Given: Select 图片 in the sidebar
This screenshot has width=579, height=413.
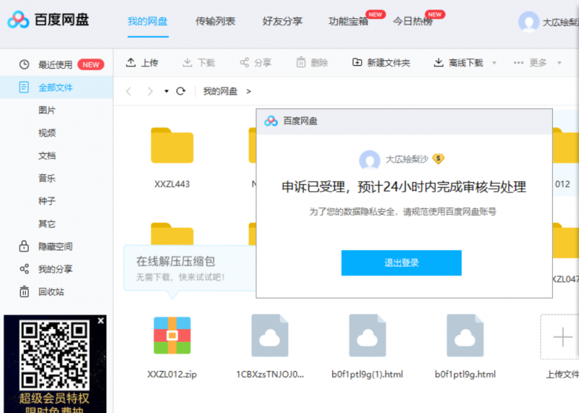Looking at the screenshot, I should pyautogui.click(x=47, y=110).
